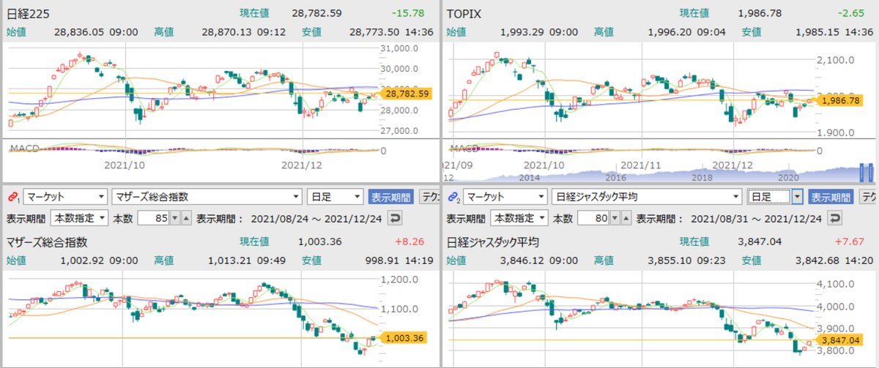Decrease the bar count from 80 with the down arrow
Image resolution: width=879 pixels, height=368 pixels.
(x=615, y=218)
